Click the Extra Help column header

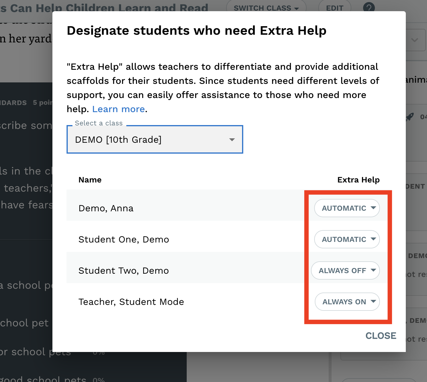358,180
